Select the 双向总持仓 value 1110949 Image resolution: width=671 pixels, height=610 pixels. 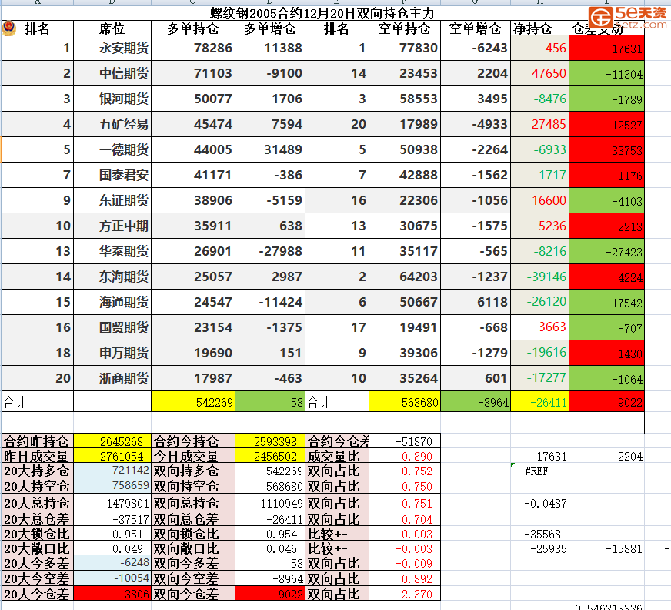tap(270, 502)
